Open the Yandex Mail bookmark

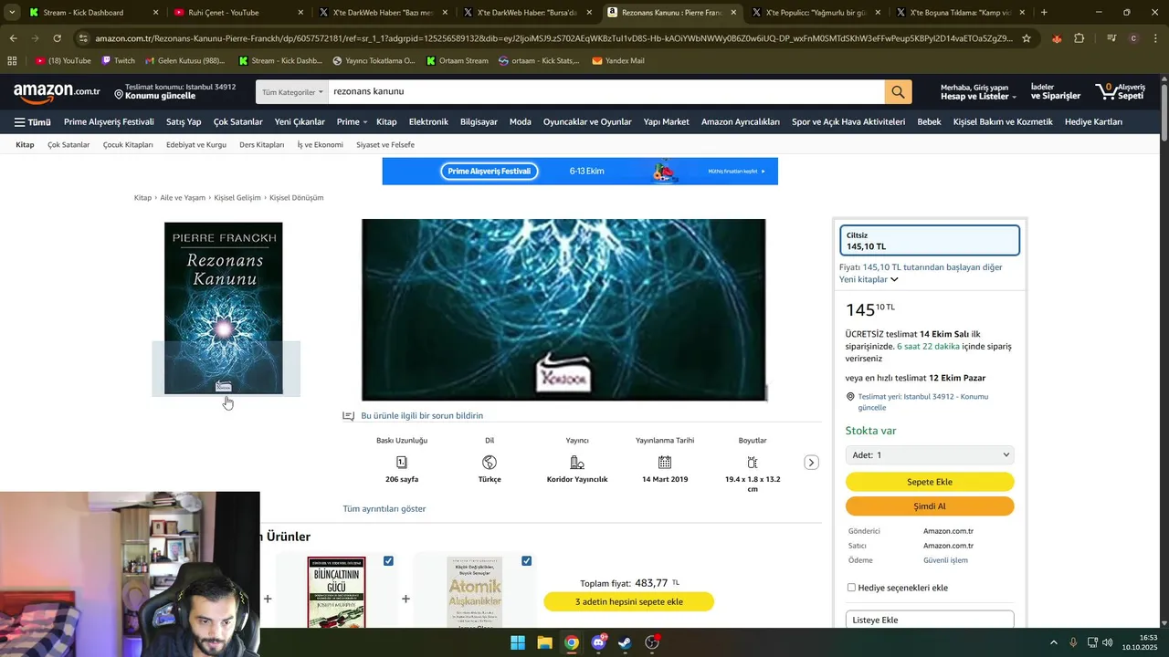618,60
